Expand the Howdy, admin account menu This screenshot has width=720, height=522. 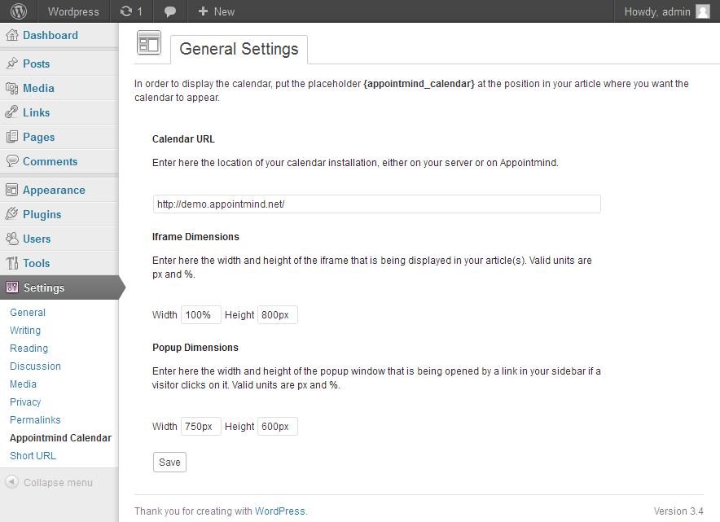click(656, 11)
